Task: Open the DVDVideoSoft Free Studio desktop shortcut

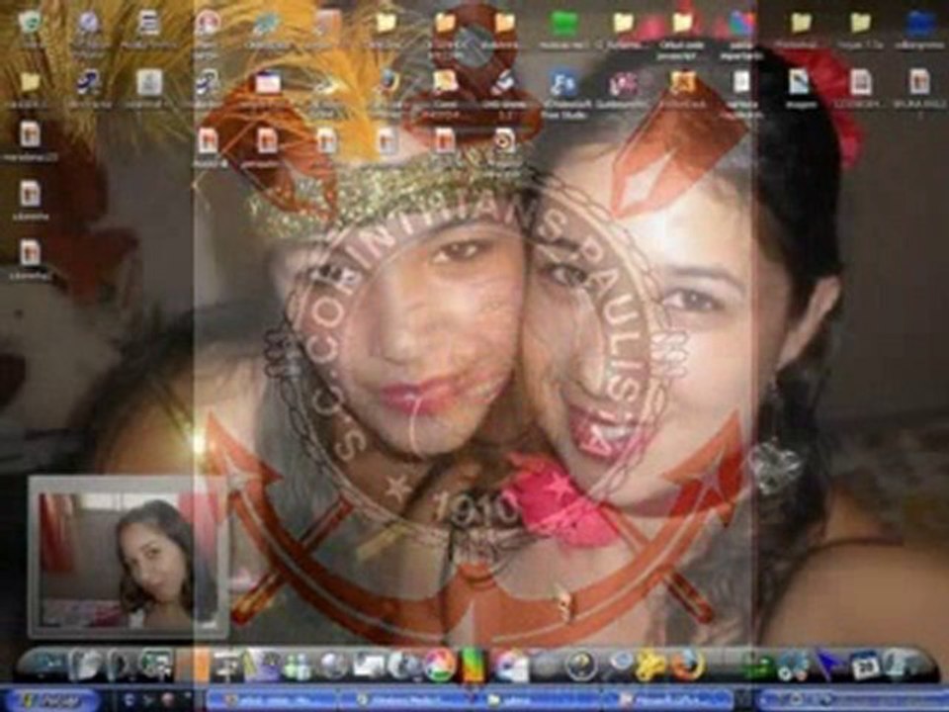Action: click(563, 90)
